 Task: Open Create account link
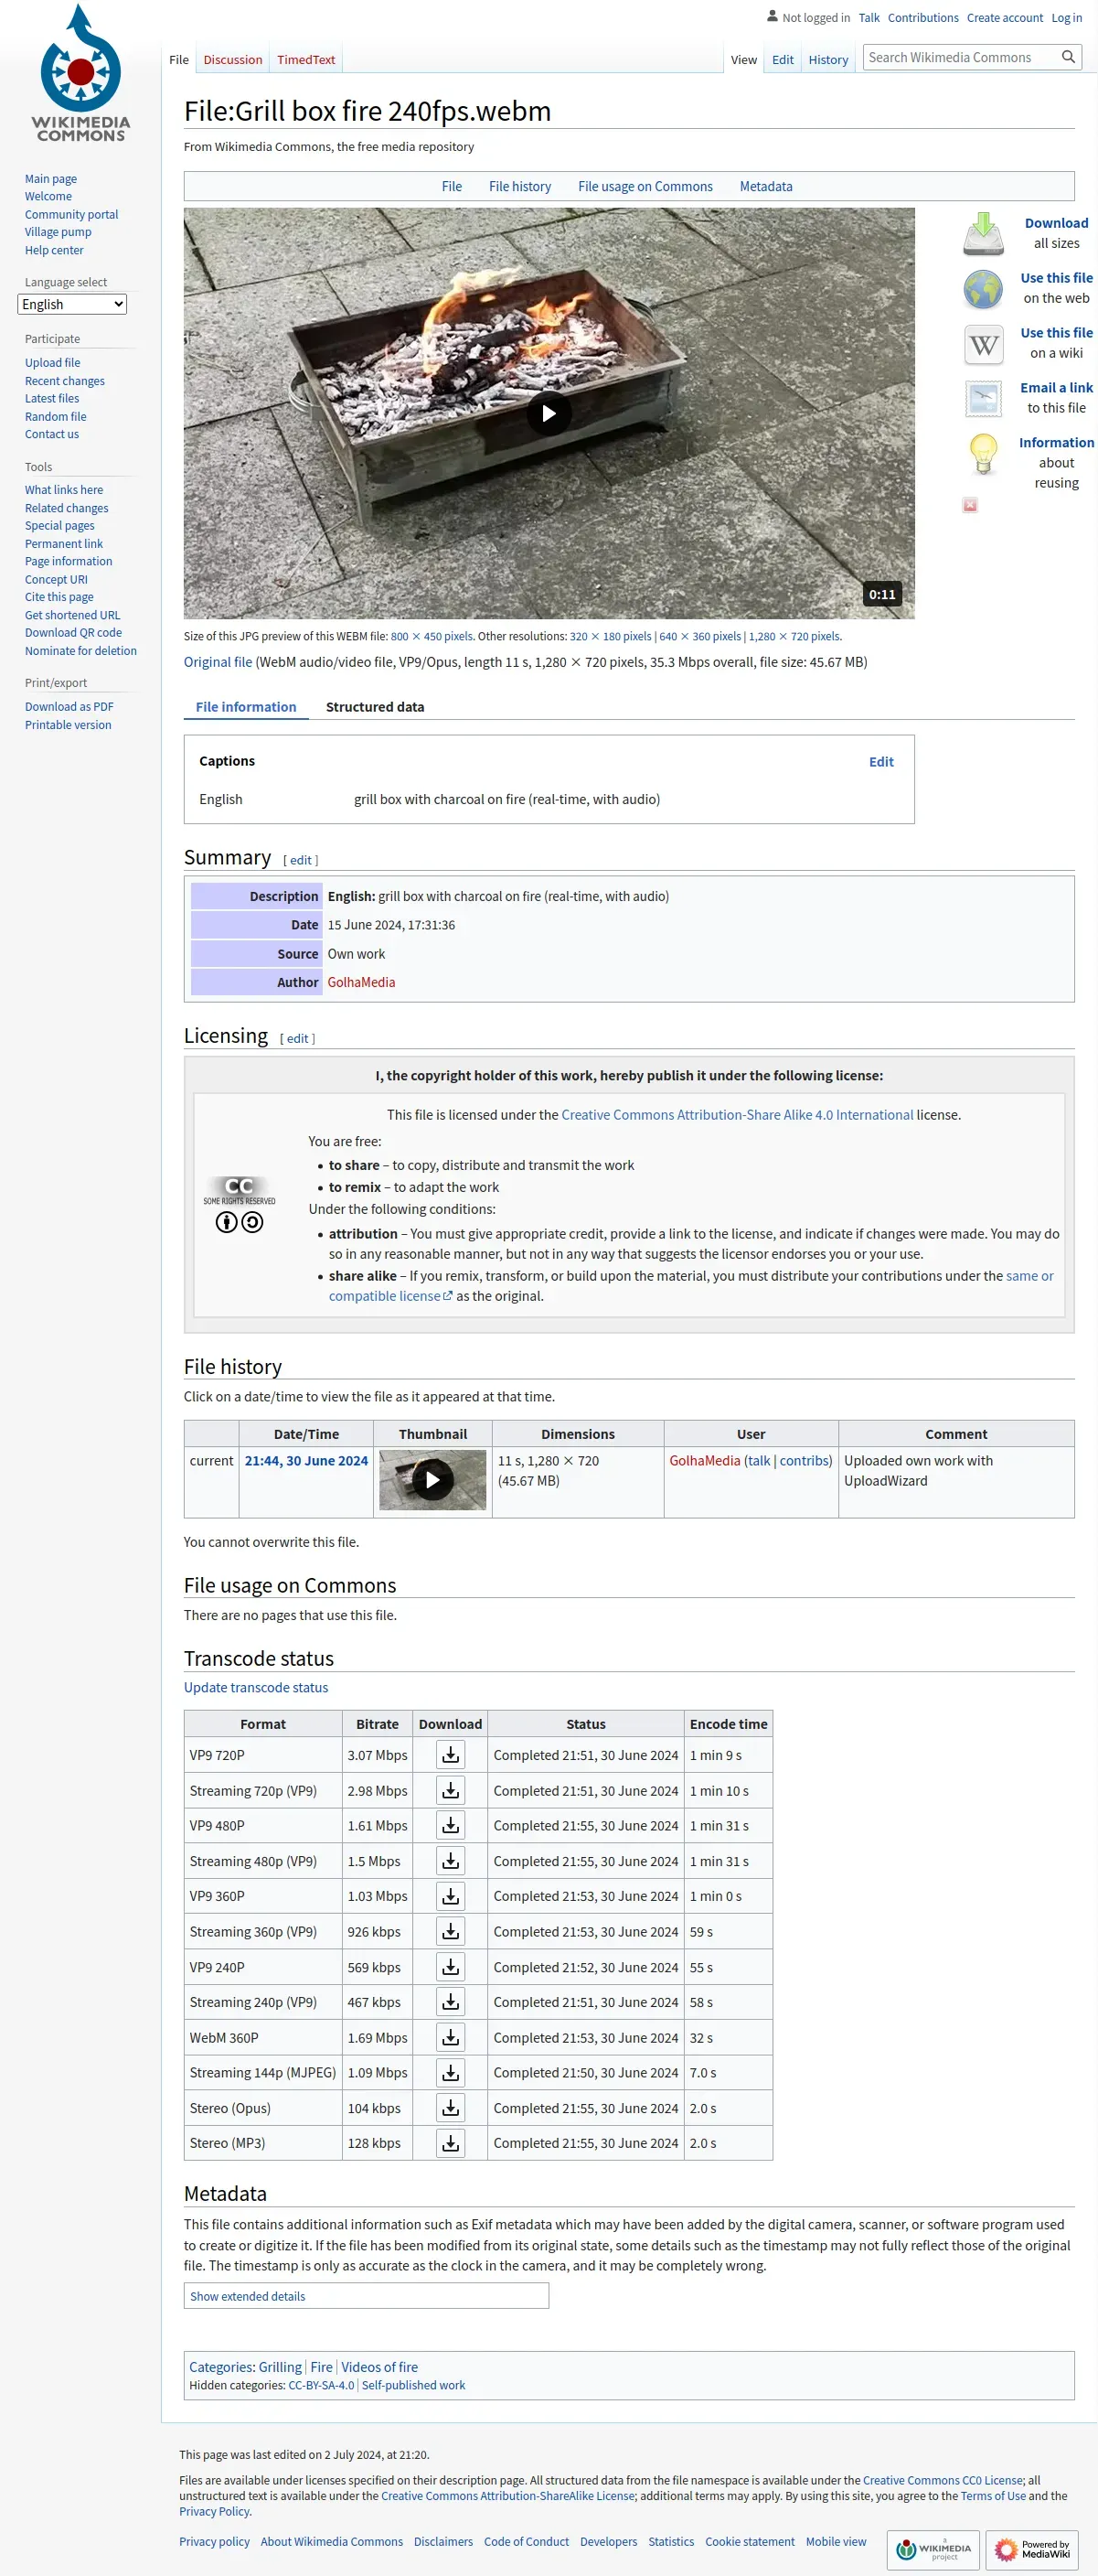(x=1004, y=18)
